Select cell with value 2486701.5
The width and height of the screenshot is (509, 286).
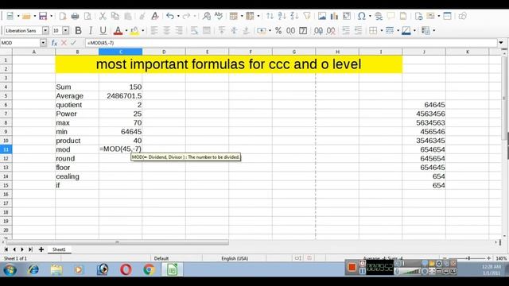(x=120, y=96)
